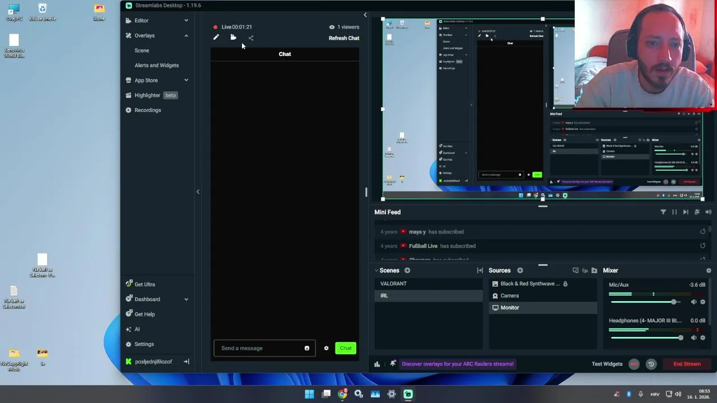Viewport: 717px width, 403px height.
Task: Adjust the Mic/Aux volume slider
Action: [x=646, y=302]
